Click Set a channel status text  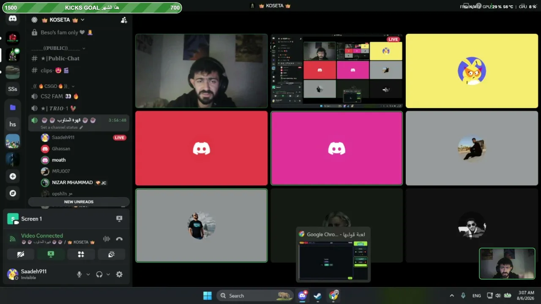coord(59,128)
